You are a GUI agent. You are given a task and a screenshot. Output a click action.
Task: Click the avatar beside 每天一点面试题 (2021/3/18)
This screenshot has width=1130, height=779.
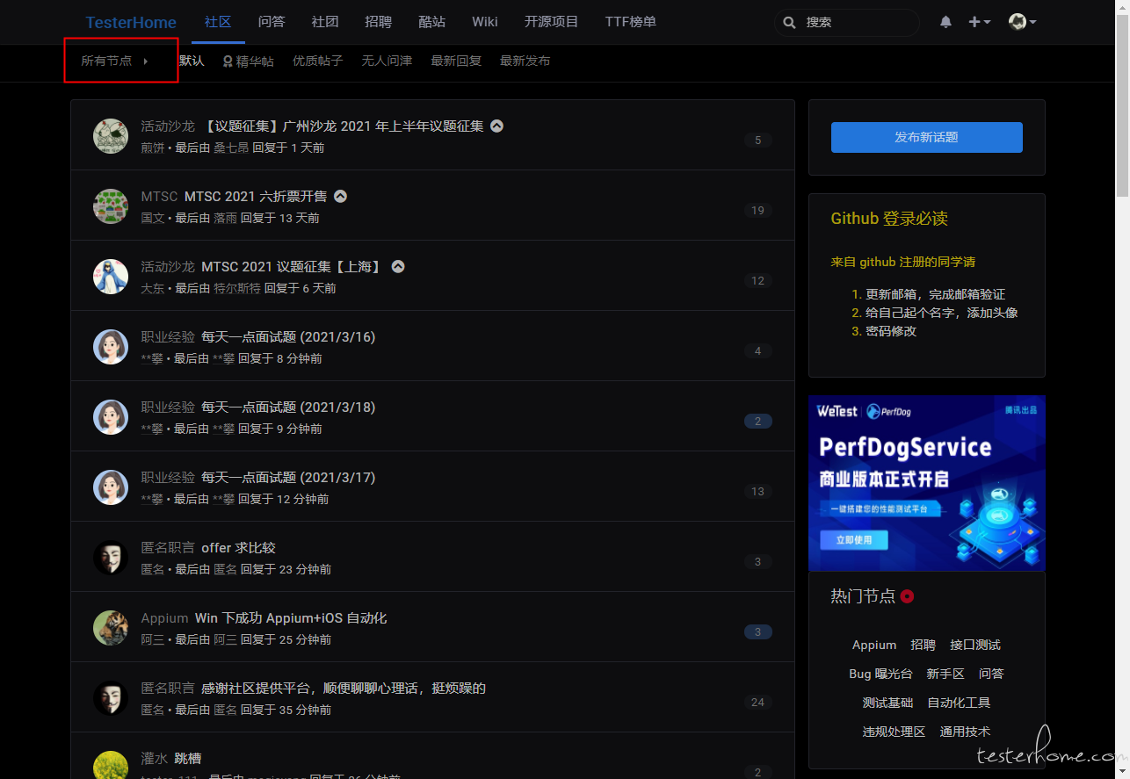(111, 416)
